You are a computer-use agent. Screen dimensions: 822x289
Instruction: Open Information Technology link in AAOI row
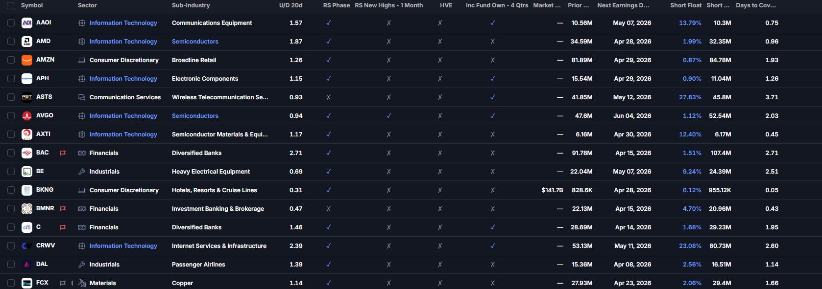(x=123, y=23)
